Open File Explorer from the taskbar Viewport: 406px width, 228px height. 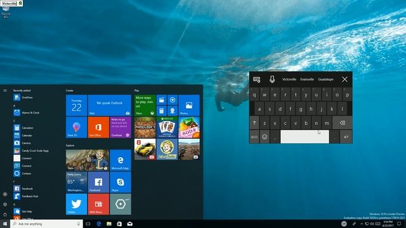(109, 224)
